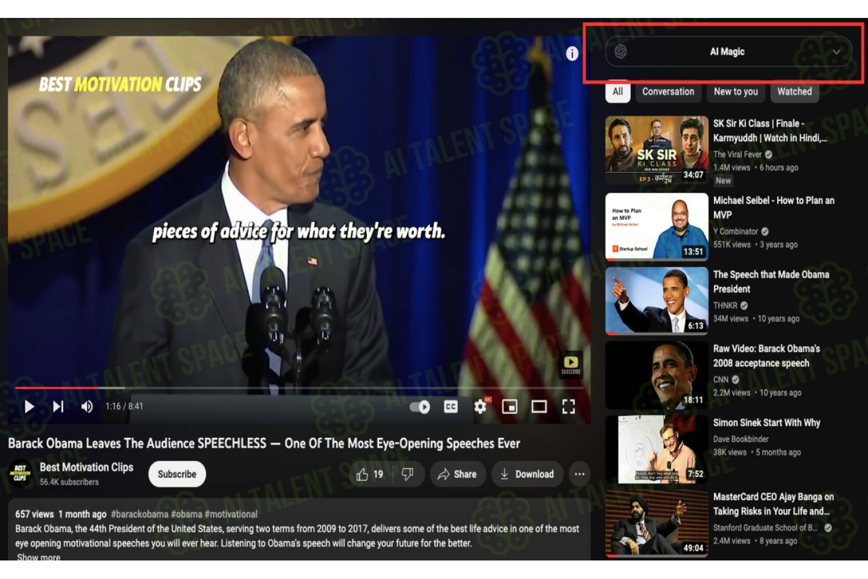The height and width of the screenshot is (579, 868).
Task: Click title Simon Sinek Start With Why
Action: click(x=766, y=423)
